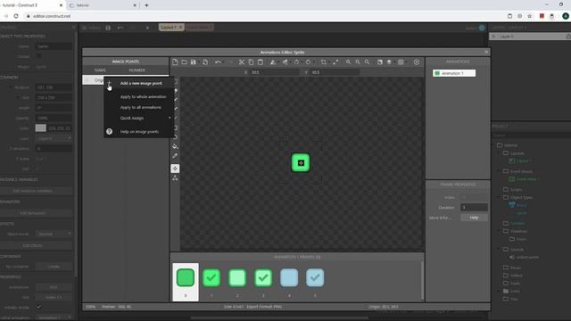Select the fill bucket tool

point(175,146)
